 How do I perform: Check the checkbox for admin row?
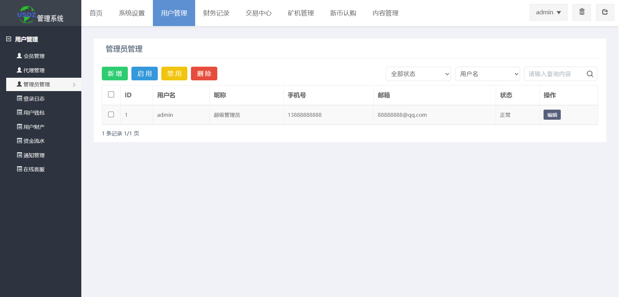[111, 115]
